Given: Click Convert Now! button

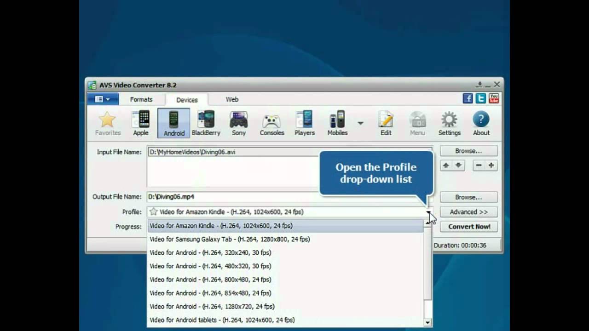Looking at the screenshot, I should point(469,227).
